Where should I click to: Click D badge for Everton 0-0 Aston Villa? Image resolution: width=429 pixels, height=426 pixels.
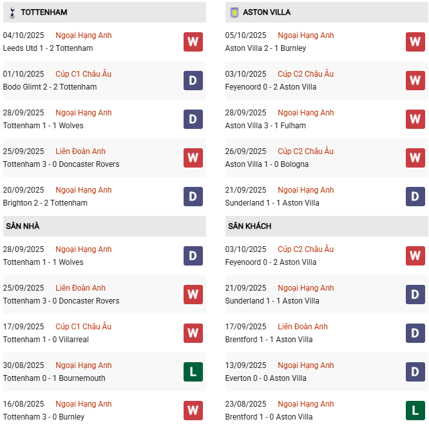[415, 372]
